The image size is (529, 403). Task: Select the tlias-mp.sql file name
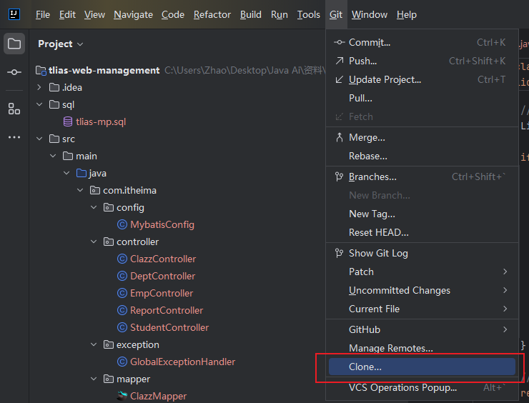pos(101,121)
